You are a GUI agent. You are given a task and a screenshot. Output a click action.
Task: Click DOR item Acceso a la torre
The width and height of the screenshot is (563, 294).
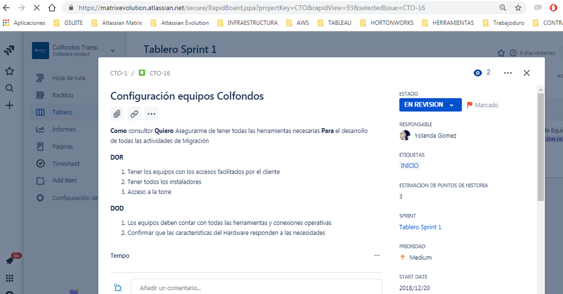click(x=149, y=192)
